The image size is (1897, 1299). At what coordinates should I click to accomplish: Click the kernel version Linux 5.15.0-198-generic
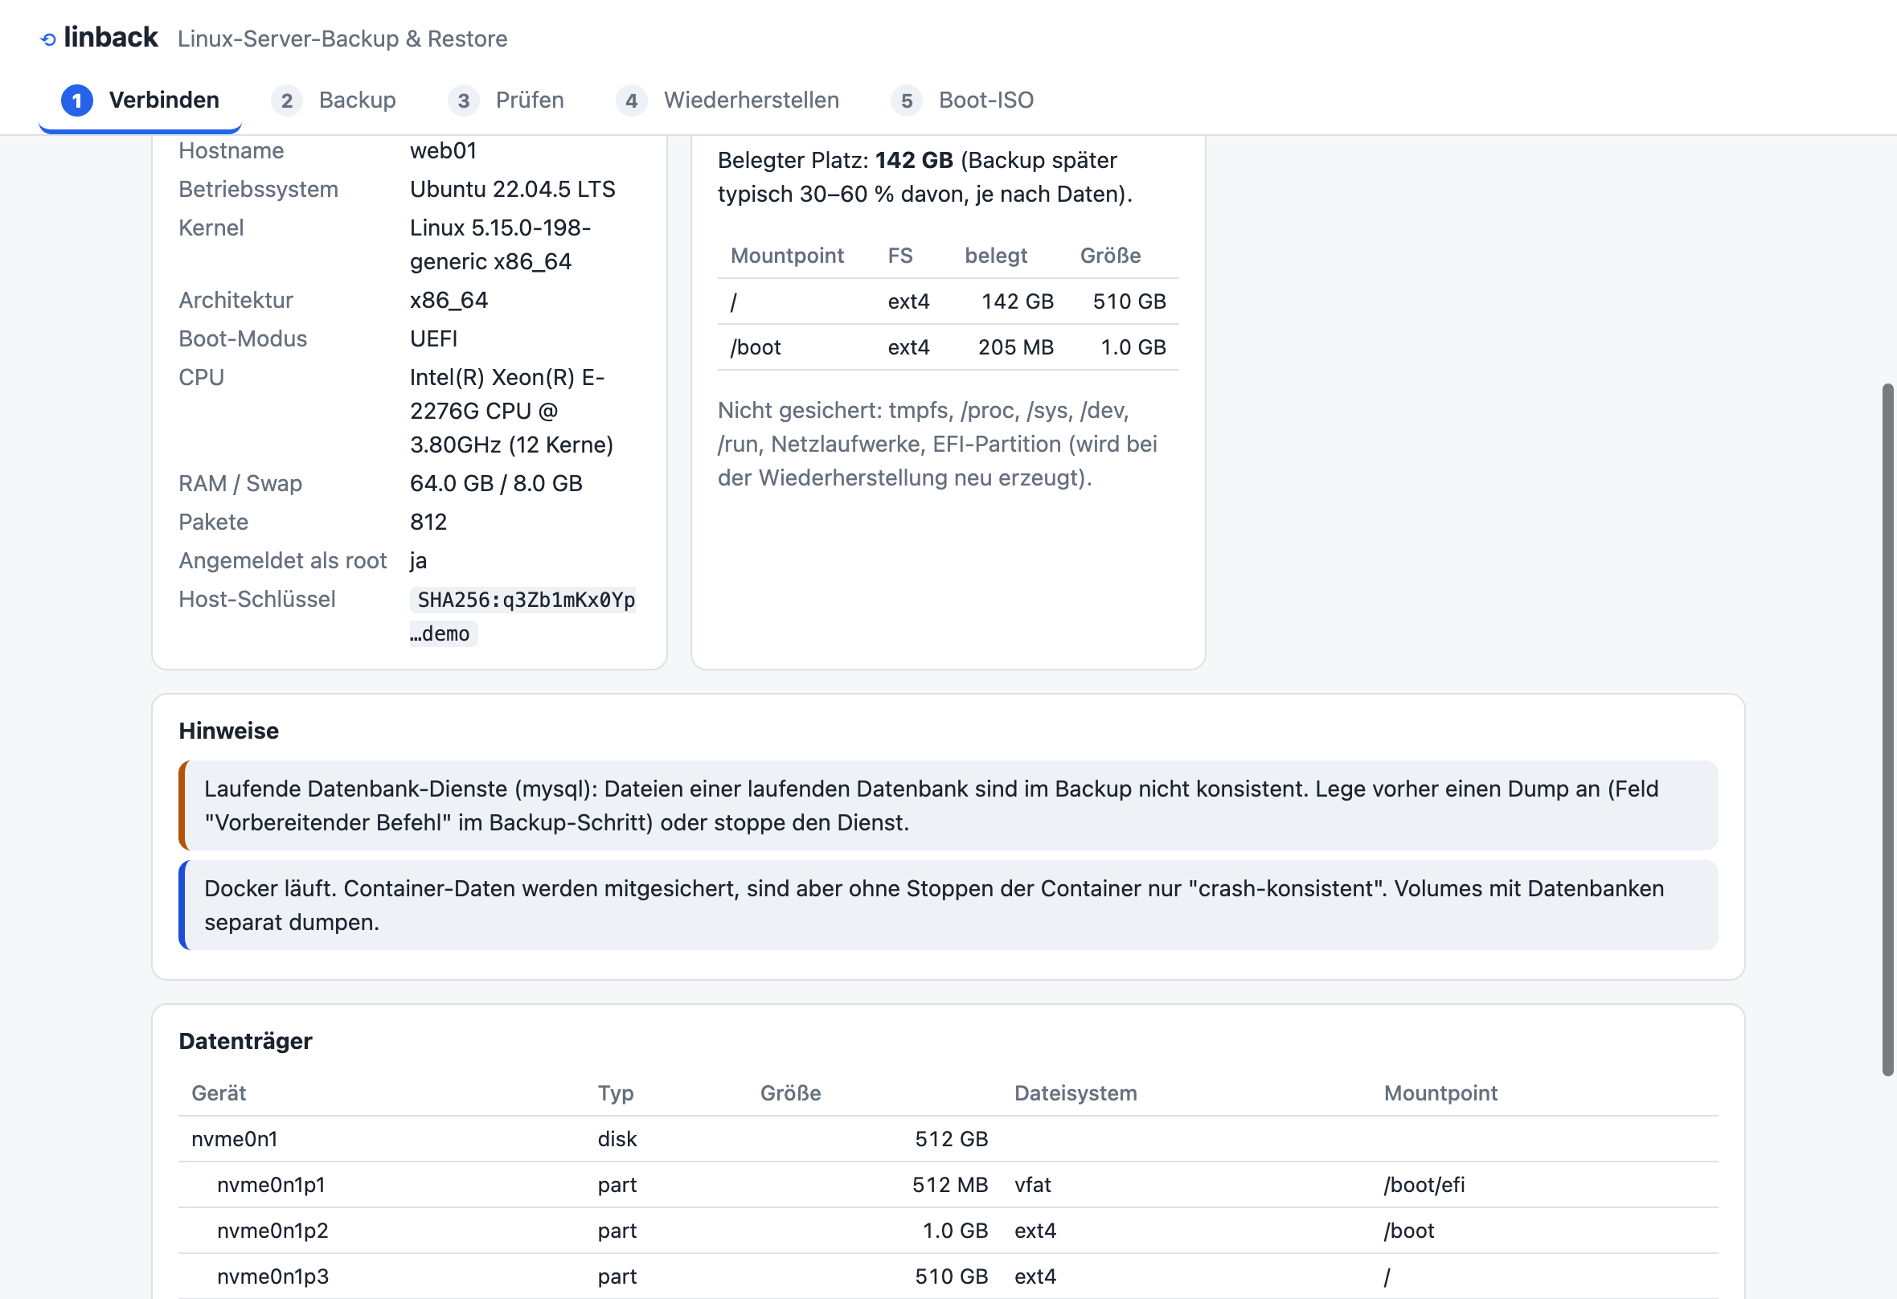coord(500,245)
